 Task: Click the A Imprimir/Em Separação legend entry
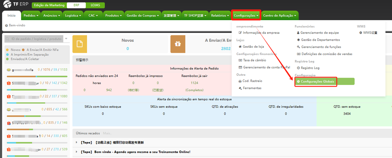[27, 54]
